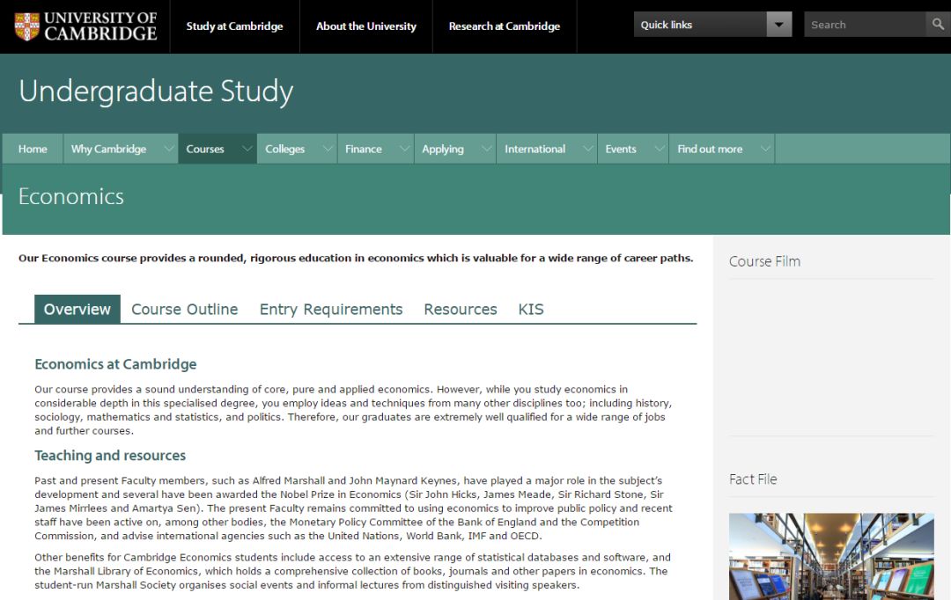The image size is (951, 600).
Task: Click the Colleges nav link
Action: (284, 149)
